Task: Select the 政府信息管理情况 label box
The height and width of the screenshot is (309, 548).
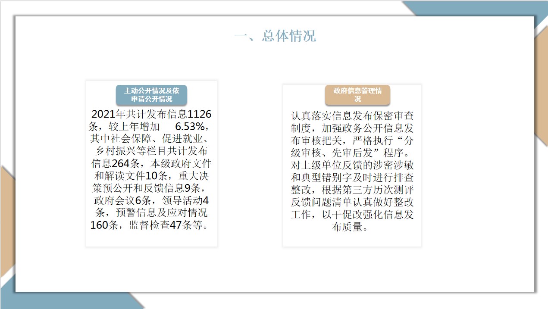Action: (357, 95)
